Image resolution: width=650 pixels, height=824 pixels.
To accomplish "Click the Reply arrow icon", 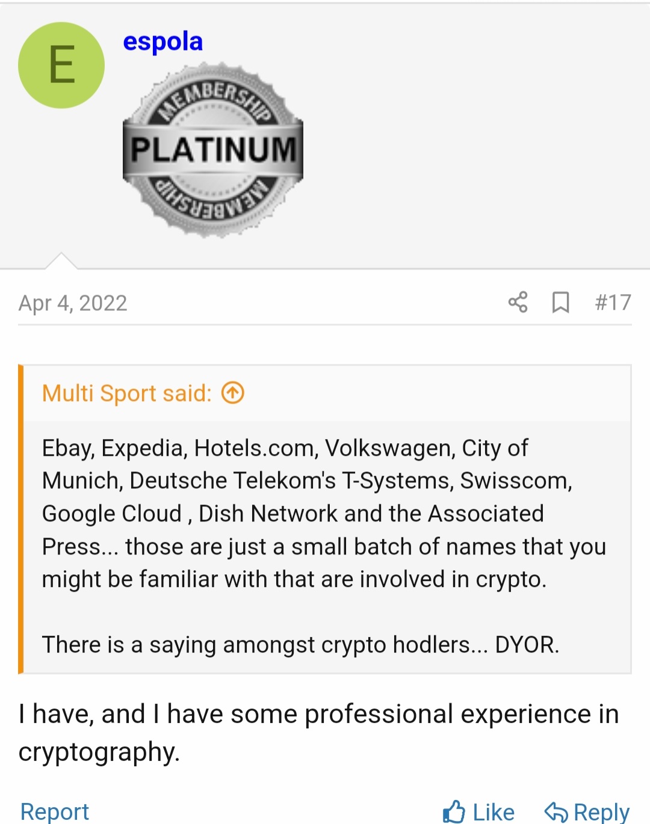I will [556, 812].
